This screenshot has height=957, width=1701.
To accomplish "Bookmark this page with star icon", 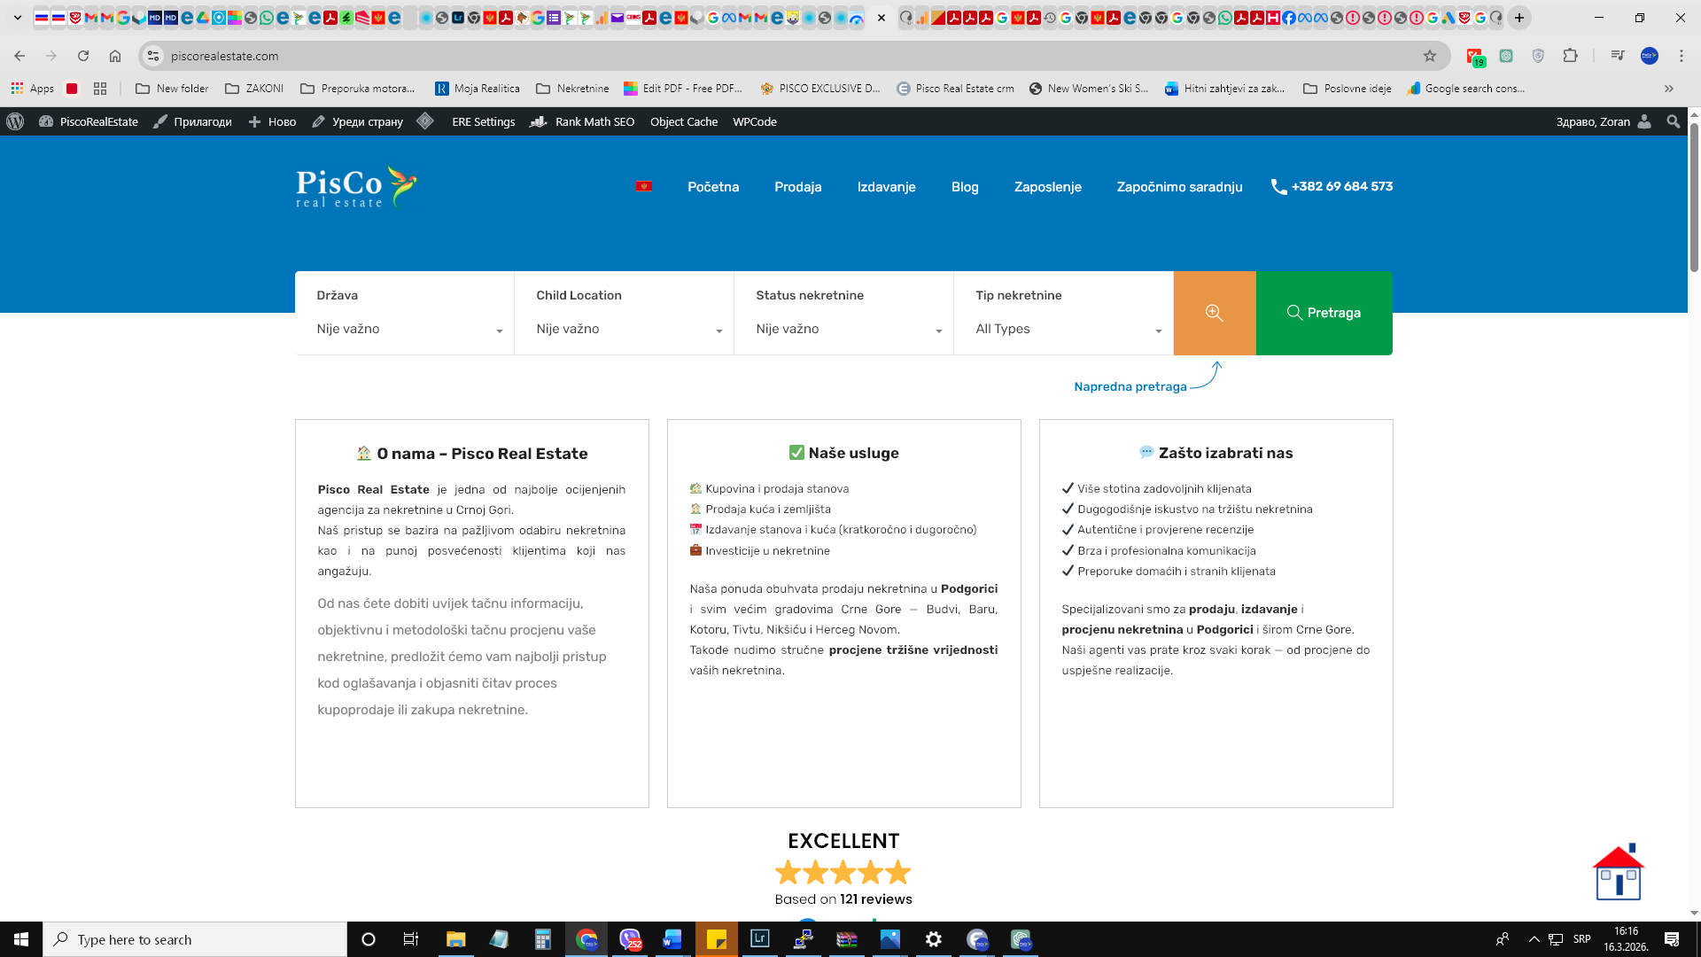I will (x=1429, y=56).
